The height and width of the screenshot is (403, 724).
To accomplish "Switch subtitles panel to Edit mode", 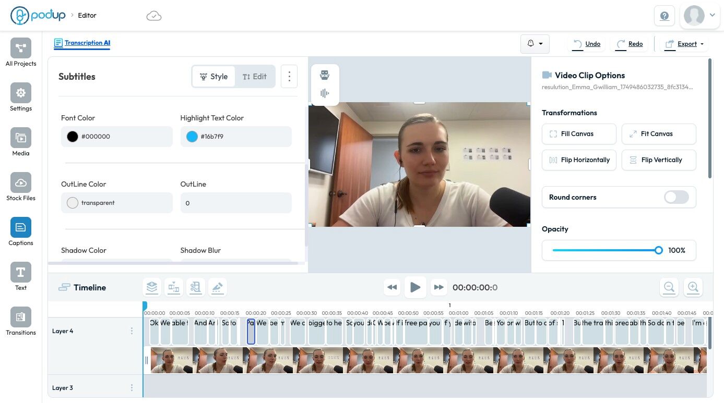I will click(x=255, y=77).
